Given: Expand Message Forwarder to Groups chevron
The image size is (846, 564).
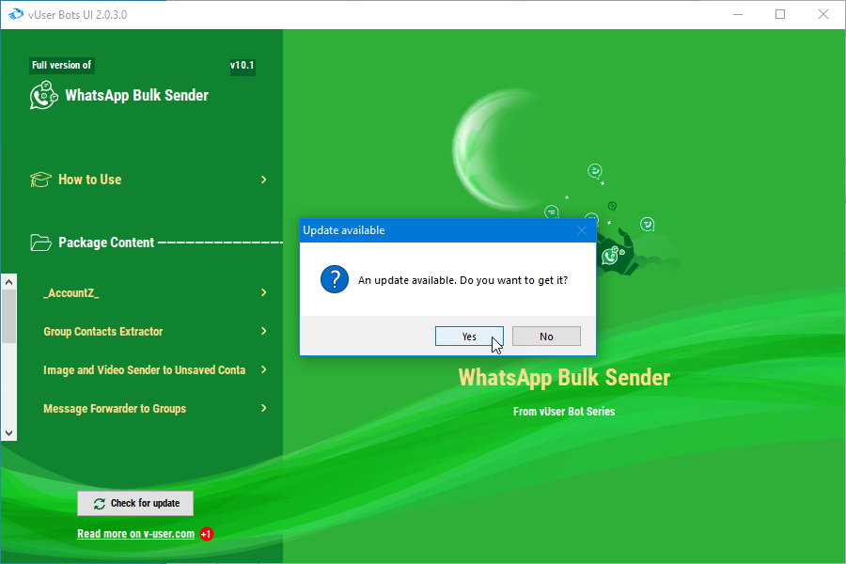Looking at the screenshot, I should click(264, 408).
